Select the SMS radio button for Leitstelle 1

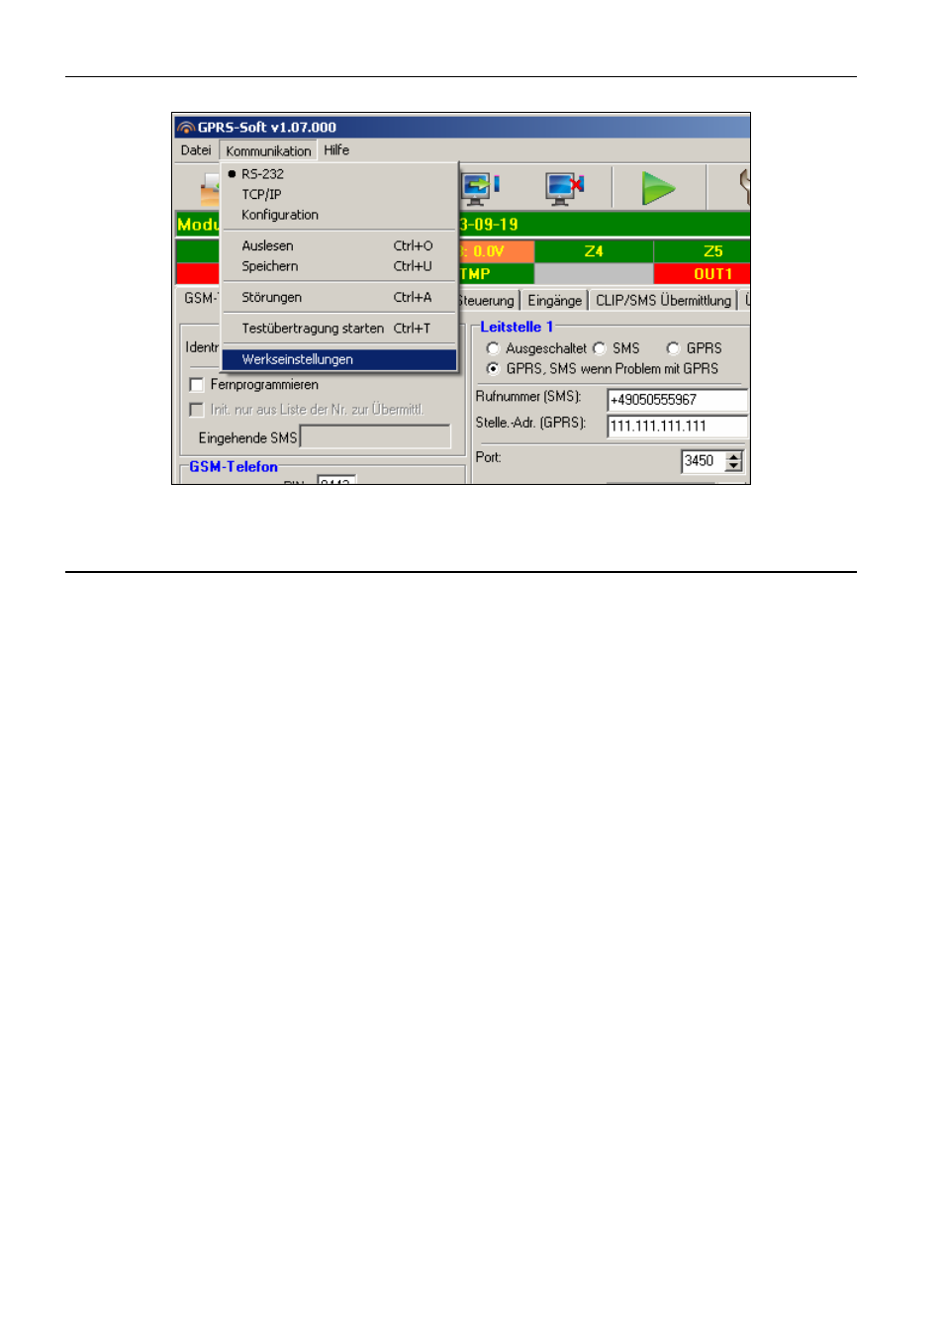coord(599,348)
